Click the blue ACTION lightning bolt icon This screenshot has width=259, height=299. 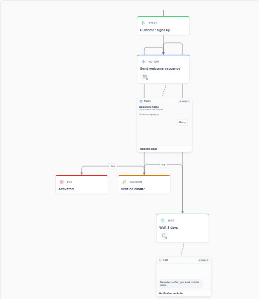point(143,62)
